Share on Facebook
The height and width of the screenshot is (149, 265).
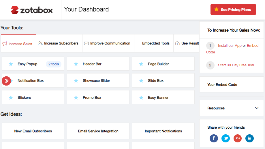click(x=214, y=138)
